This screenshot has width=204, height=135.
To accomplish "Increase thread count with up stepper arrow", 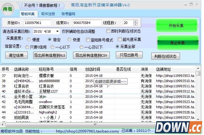I will click(136, 22).
